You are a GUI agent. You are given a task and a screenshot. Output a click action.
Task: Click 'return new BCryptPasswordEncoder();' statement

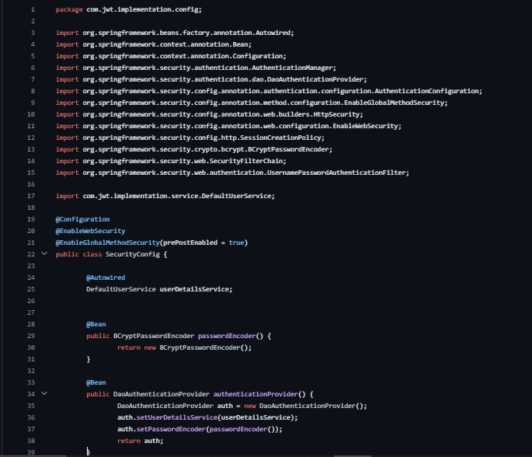click(x=184, y=347)
